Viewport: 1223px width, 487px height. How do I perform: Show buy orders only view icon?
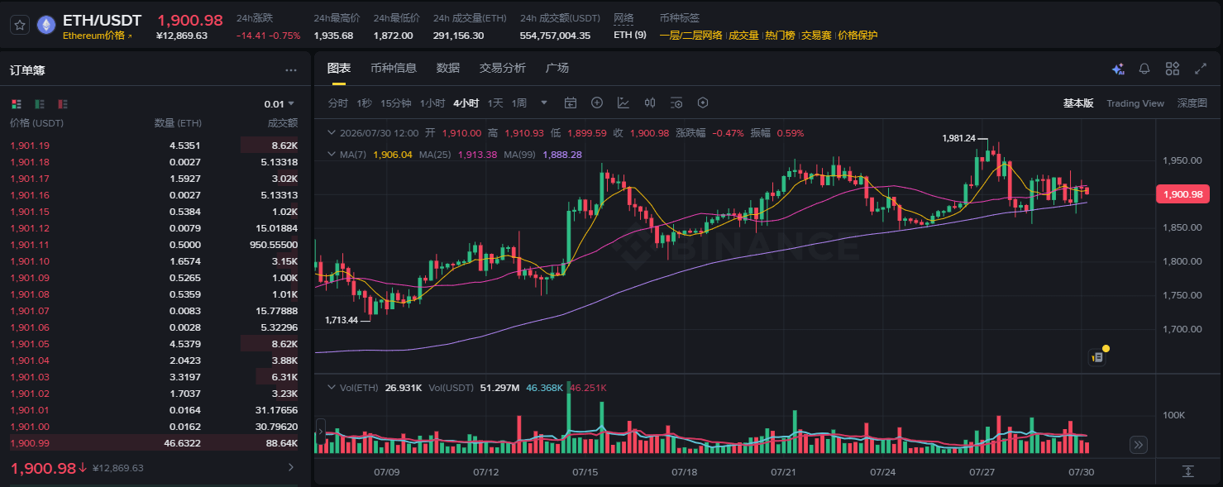click(40, 104)
